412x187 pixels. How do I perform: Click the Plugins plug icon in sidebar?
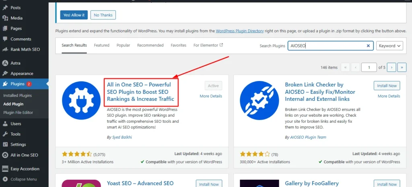tap(5, 84)
